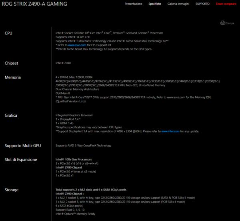
Task: Follow the www.intel.com link
Action: tap(170, 132)
